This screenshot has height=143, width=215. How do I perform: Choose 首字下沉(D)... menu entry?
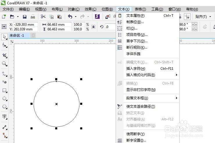(148, 41)
